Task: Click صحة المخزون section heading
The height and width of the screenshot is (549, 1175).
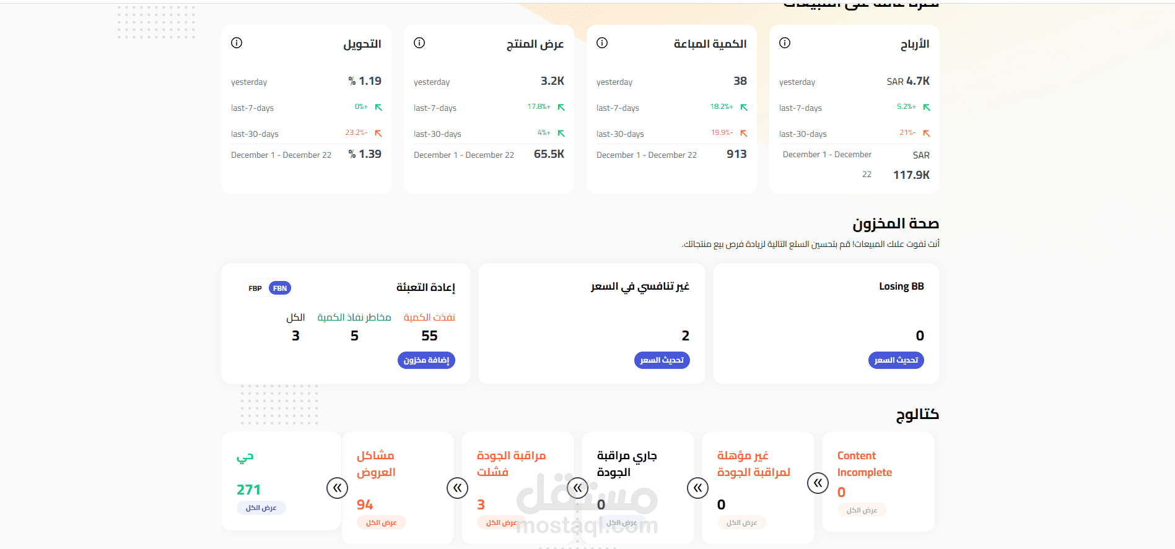Action: pyautogui.click(x=896, y=223)
